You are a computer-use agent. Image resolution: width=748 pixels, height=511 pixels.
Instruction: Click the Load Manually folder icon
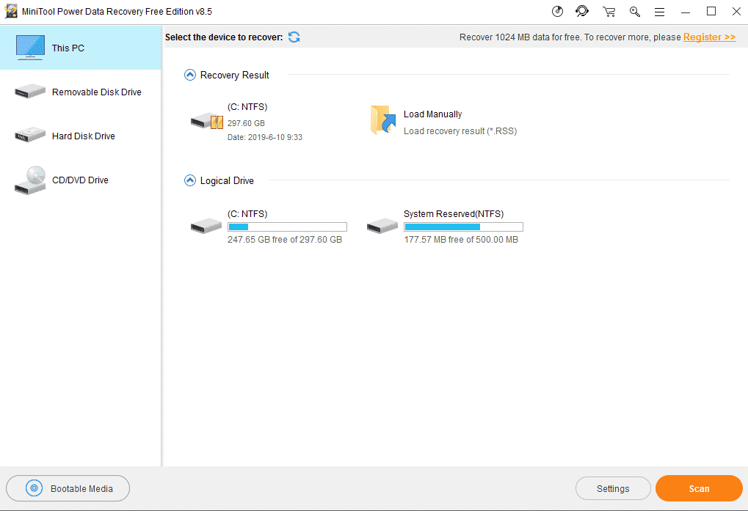click(382, 120)
